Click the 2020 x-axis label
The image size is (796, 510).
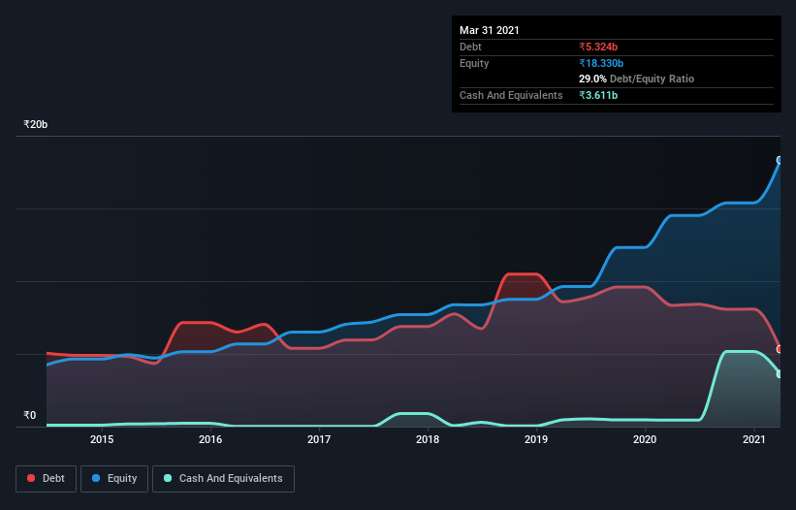[x=645, y=439]
